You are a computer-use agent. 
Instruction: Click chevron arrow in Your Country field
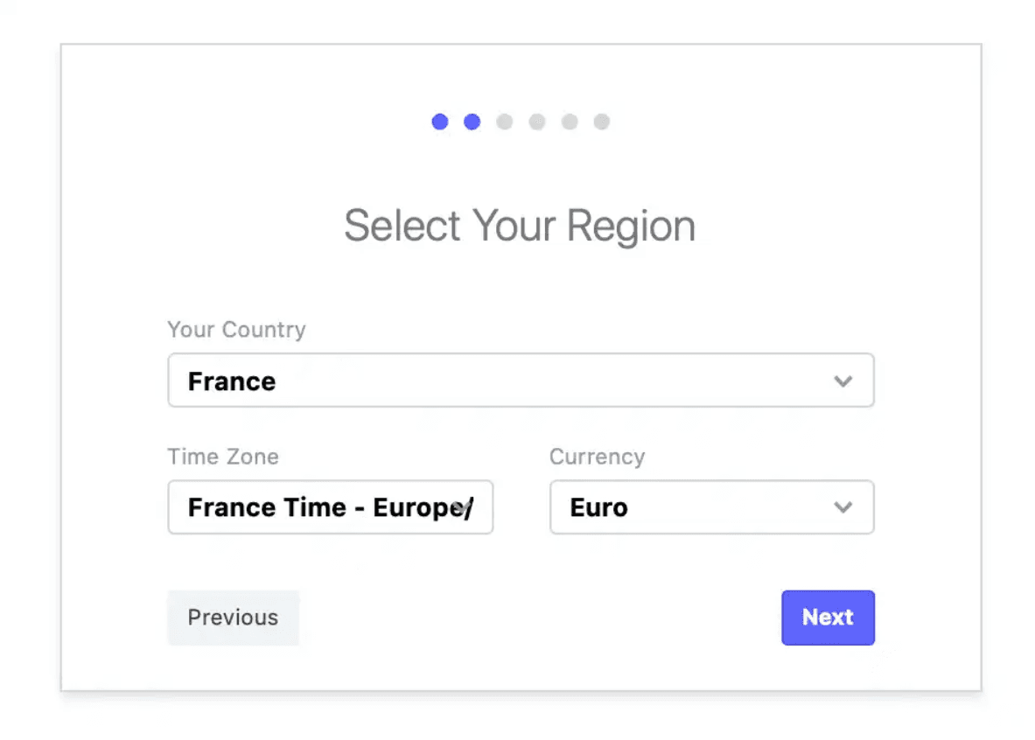(x=843, y=381)
